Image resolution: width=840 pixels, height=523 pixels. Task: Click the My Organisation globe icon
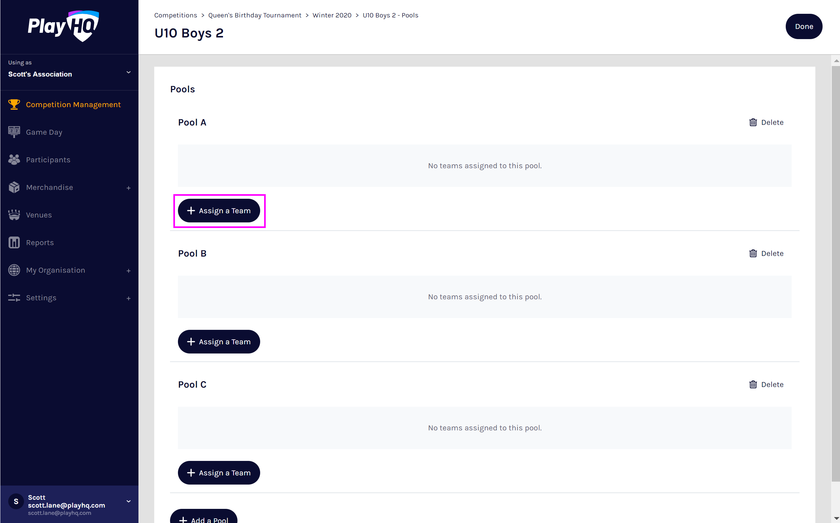[14, 270]
